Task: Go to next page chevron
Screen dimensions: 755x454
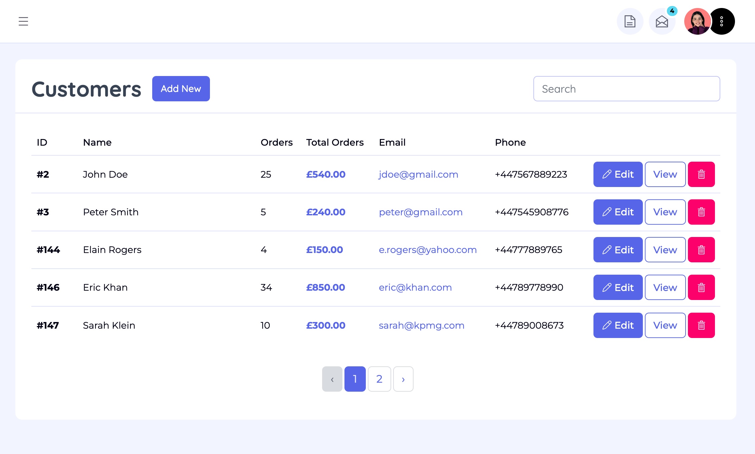Action: [403, 379]
